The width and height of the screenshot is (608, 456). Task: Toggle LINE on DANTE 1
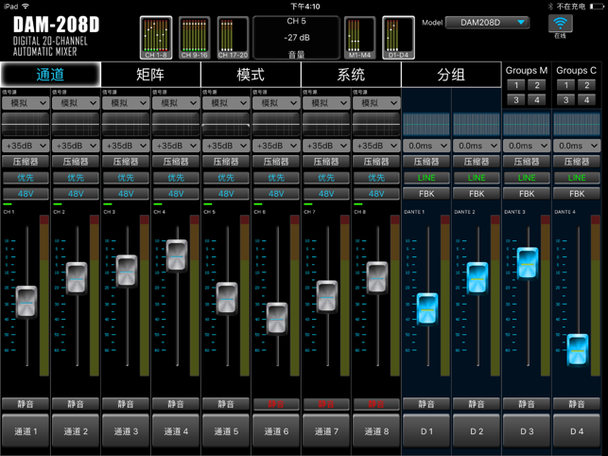coord(426,178)
